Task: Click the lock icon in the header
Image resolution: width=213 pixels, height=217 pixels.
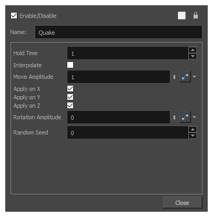Action: coord(196,15)
